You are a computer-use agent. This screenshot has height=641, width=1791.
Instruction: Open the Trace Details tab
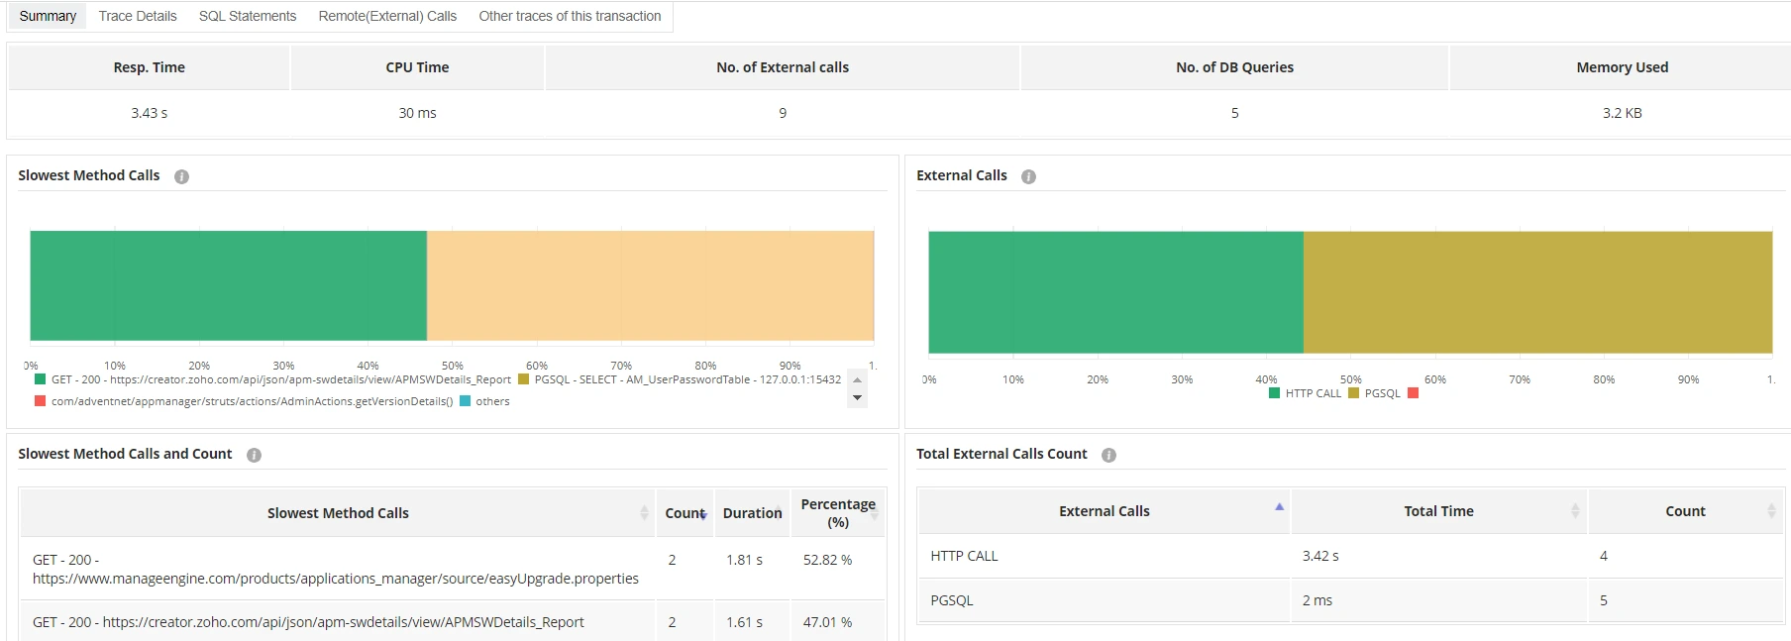[x=138, y=16]
